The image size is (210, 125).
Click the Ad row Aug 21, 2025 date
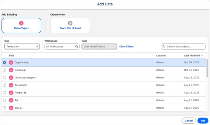(x=191, y=100)
